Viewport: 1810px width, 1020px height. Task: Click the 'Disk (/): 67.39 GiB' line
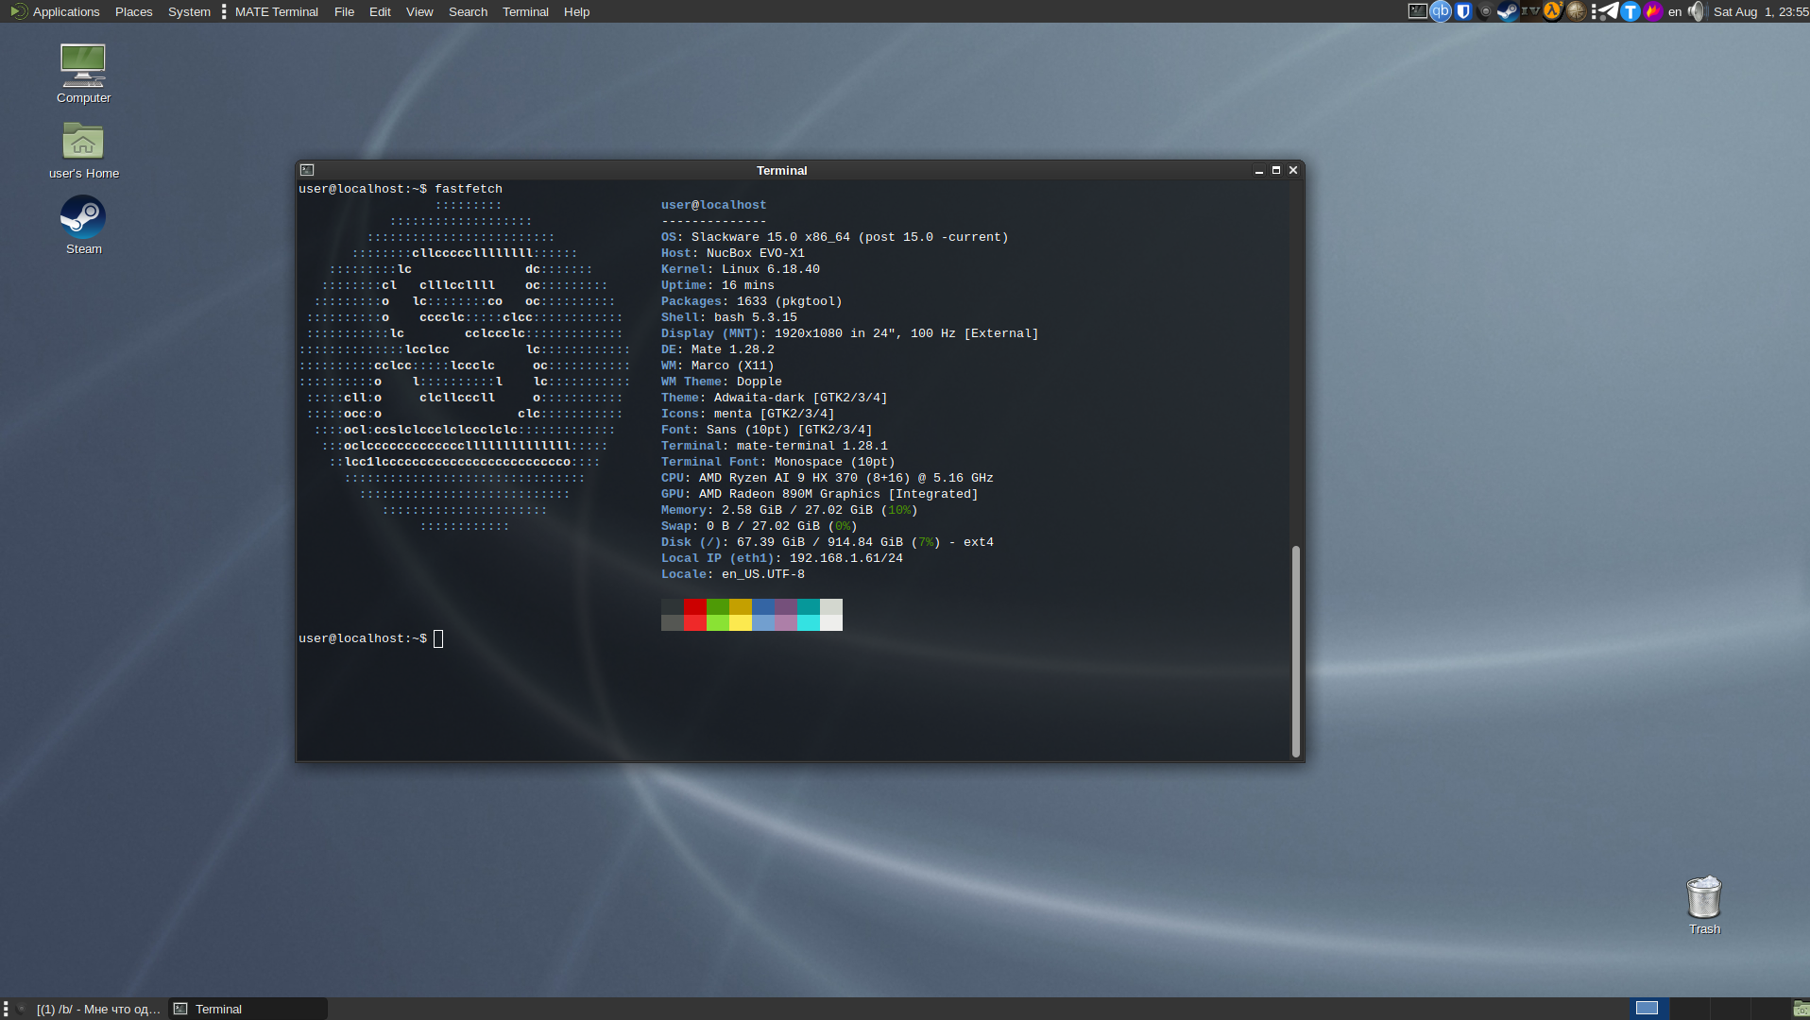(828, 542)
